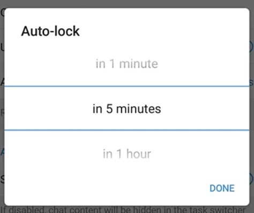Click the blue dimmed "A" at left edge
The image size is (254, 213).
coord(2,152)
